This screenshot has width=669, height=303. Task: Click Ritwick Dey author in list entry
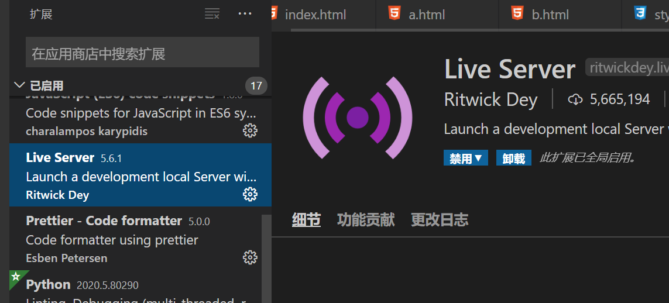(x=57, y=195)
